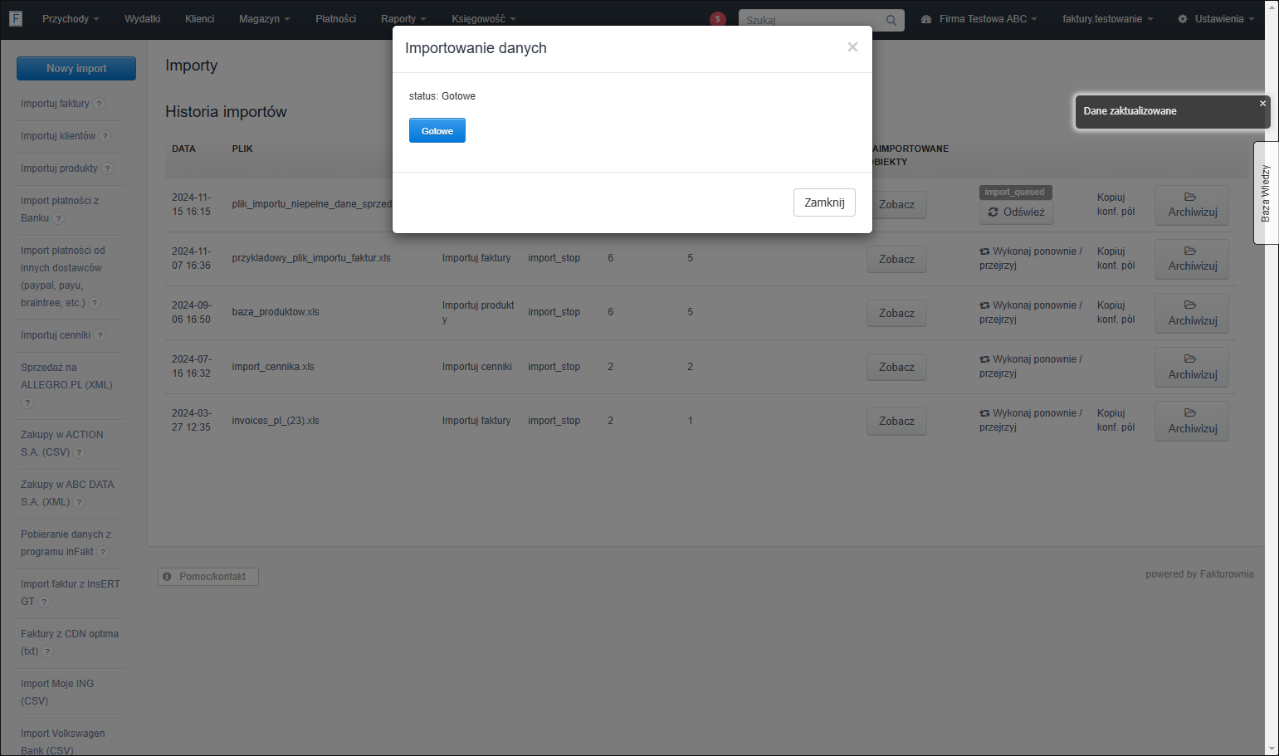Click help icon next to Zakupy w ACTION S.A.
The height and width of the screenshot is (756, 1279).
click(80, 452)
